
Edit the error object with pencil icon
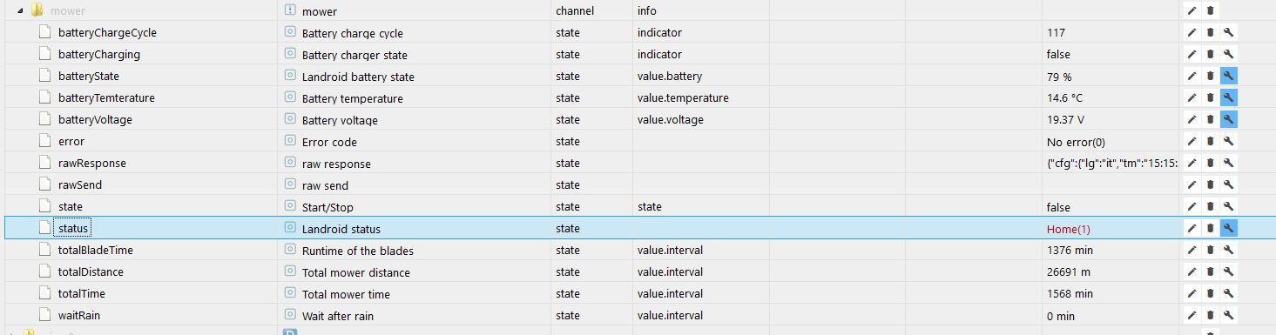pos(1192,141)
